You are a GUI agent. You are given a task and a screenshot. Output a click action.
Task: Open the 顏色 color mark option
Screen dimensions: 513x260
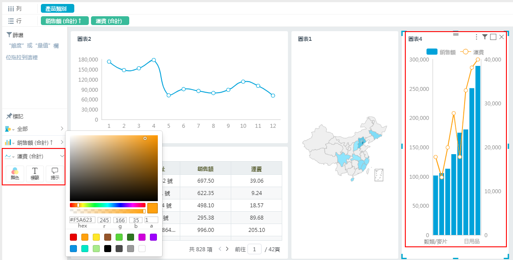point(15,174)
